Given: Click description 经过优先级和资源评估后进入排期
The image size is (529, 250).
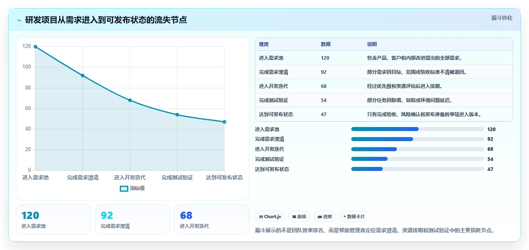Looking at the screenshot, I should tap(405, 86).
